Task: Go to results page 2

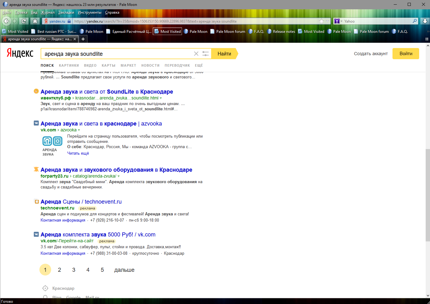Action: click(x=60, y=270)
